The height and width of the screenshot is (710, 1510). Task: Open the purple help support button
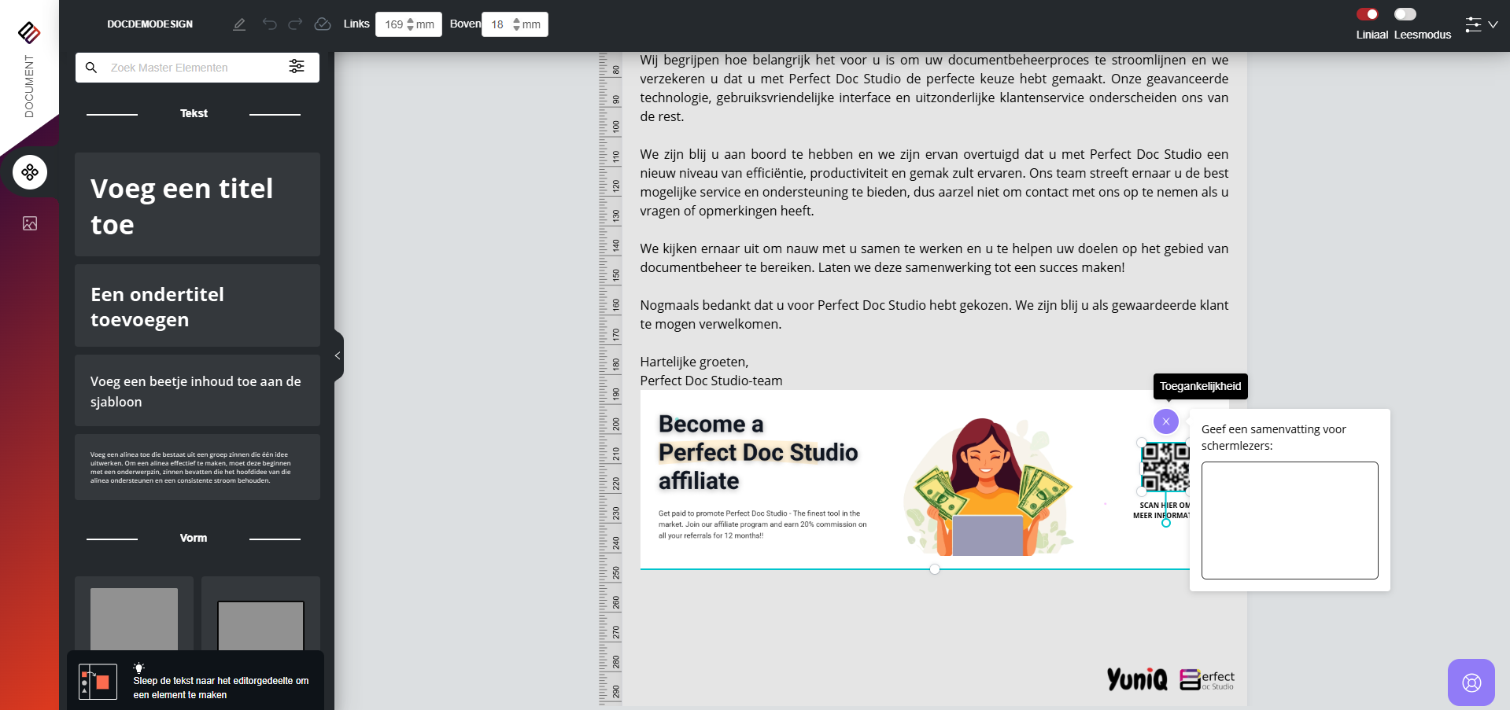[1471, 682]
